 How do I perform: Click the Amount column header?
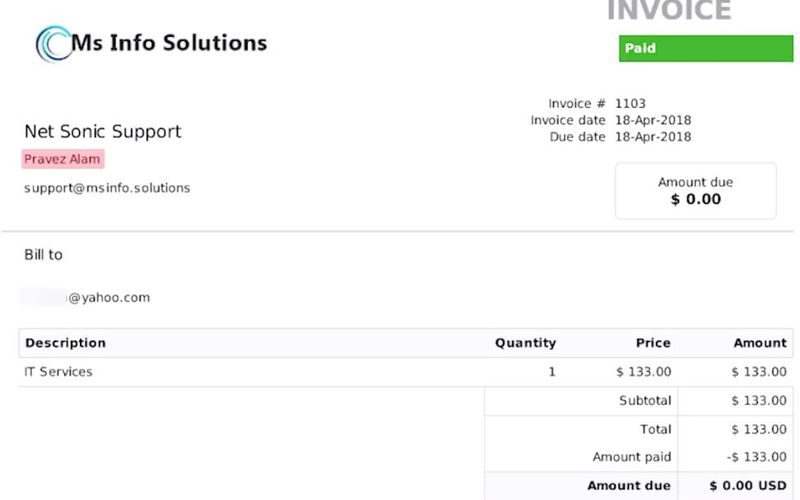(760, 343)
